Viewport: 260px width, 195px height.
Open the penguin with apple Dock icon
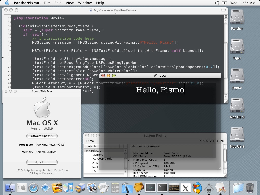[197, 188]
